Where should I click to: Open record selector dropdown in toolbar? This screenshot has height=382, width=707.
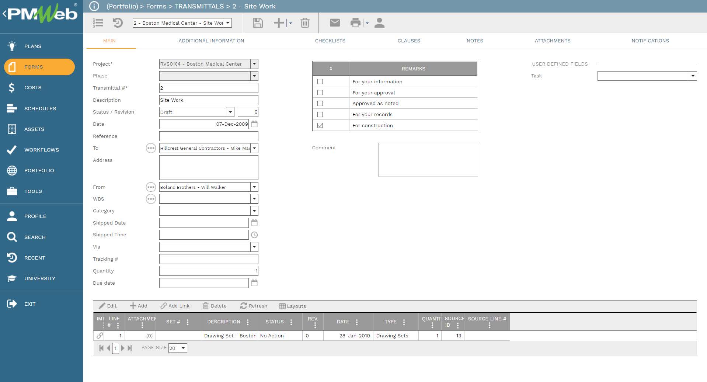[x=228, y=23]
